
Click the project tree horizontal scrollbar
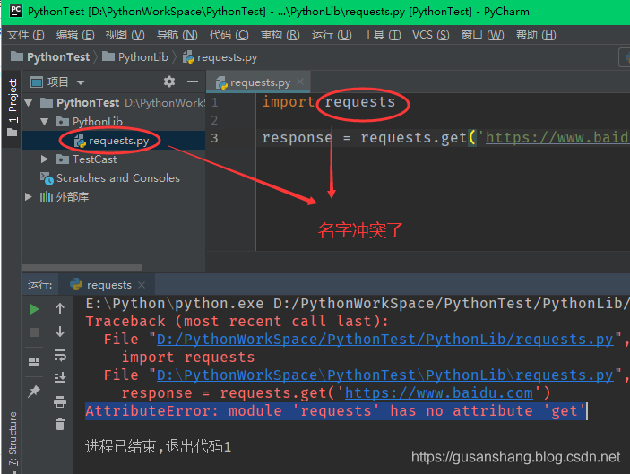tap(82, 268)
